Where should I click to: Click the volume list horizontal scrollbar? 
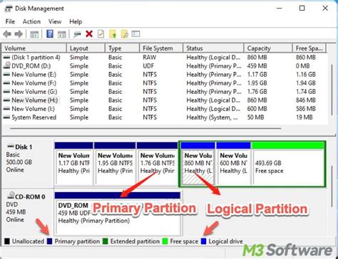click(x=145, y=128)
